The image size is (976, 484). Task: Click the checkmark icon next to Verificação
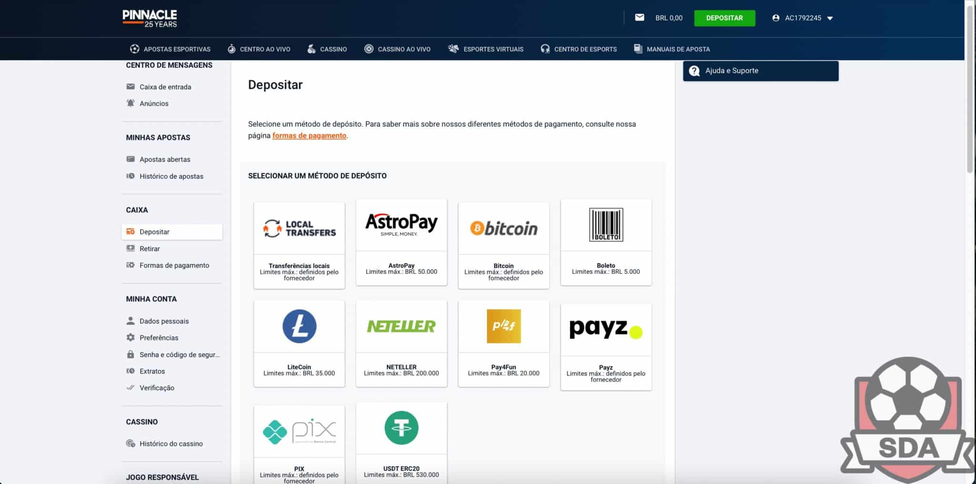130,387
